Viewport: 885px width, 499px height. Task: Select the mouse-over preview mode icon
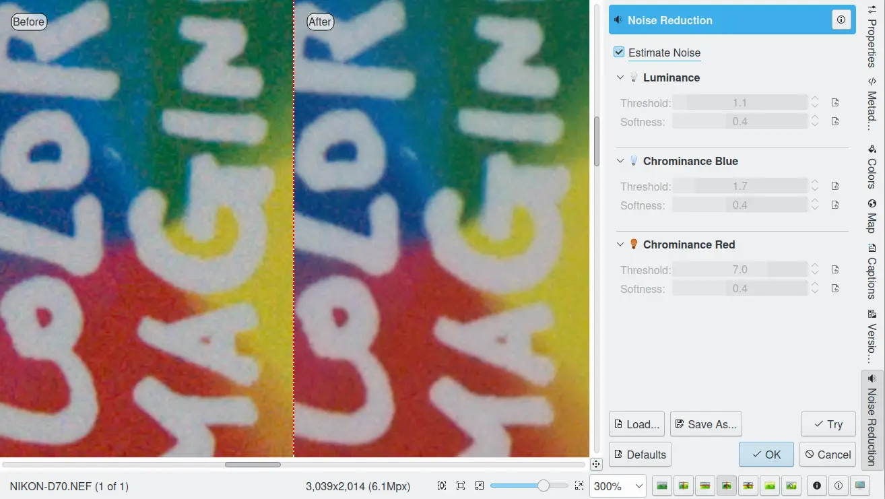pyautogui.click(x=791, y=486)
